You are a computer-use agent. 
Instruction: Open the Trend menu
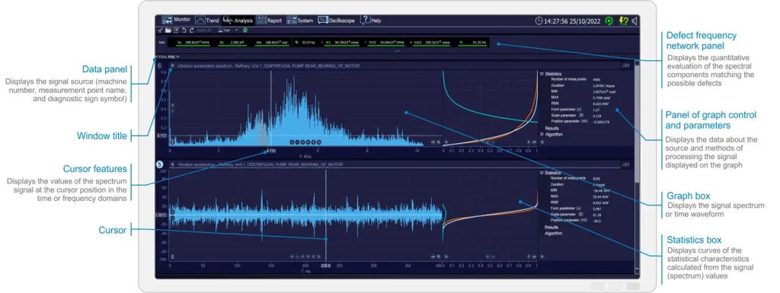click(x=207, y=21)
